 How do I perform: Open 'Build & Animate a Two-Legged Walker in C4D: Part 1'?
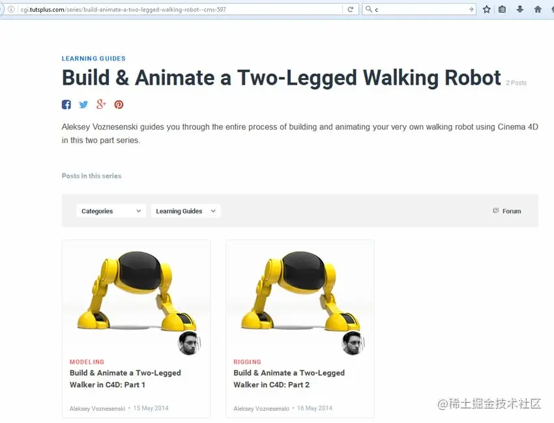125,379
